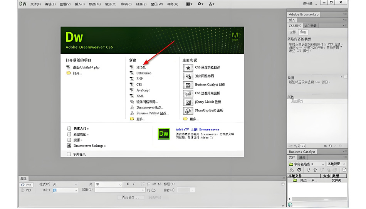The width and height of the screenshot is (366, 209).
Task: Toggle the CSS properties mode button
Action: [26, 191]
